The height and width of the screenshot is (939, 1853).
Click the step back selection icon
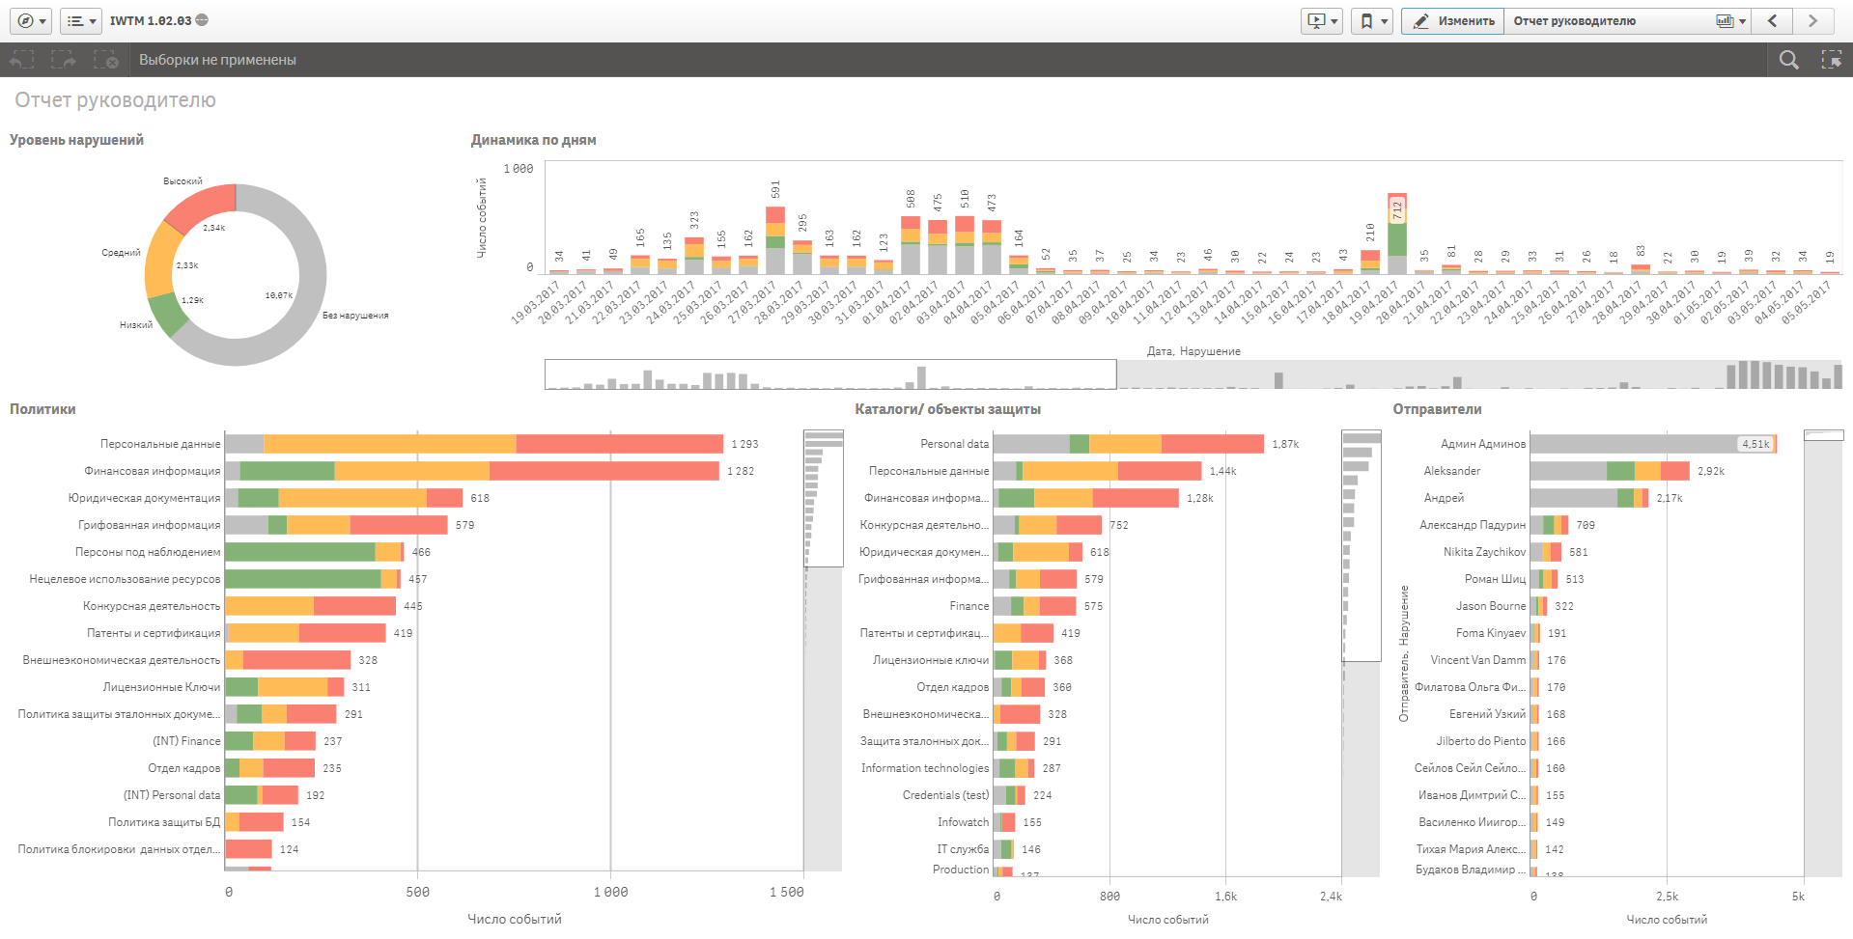[21, 60]
